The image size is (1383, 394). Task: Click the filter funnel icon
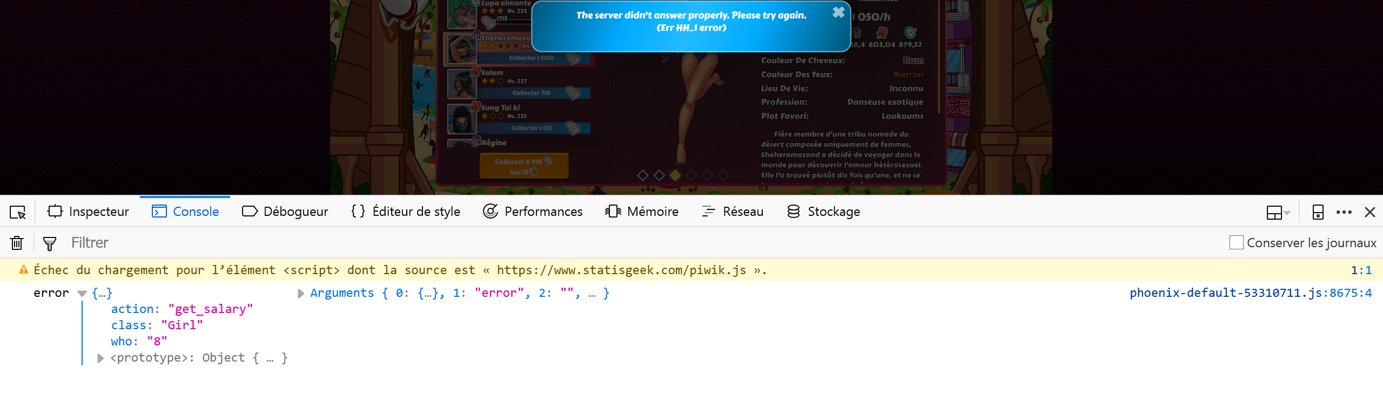(x=49, y=243)
